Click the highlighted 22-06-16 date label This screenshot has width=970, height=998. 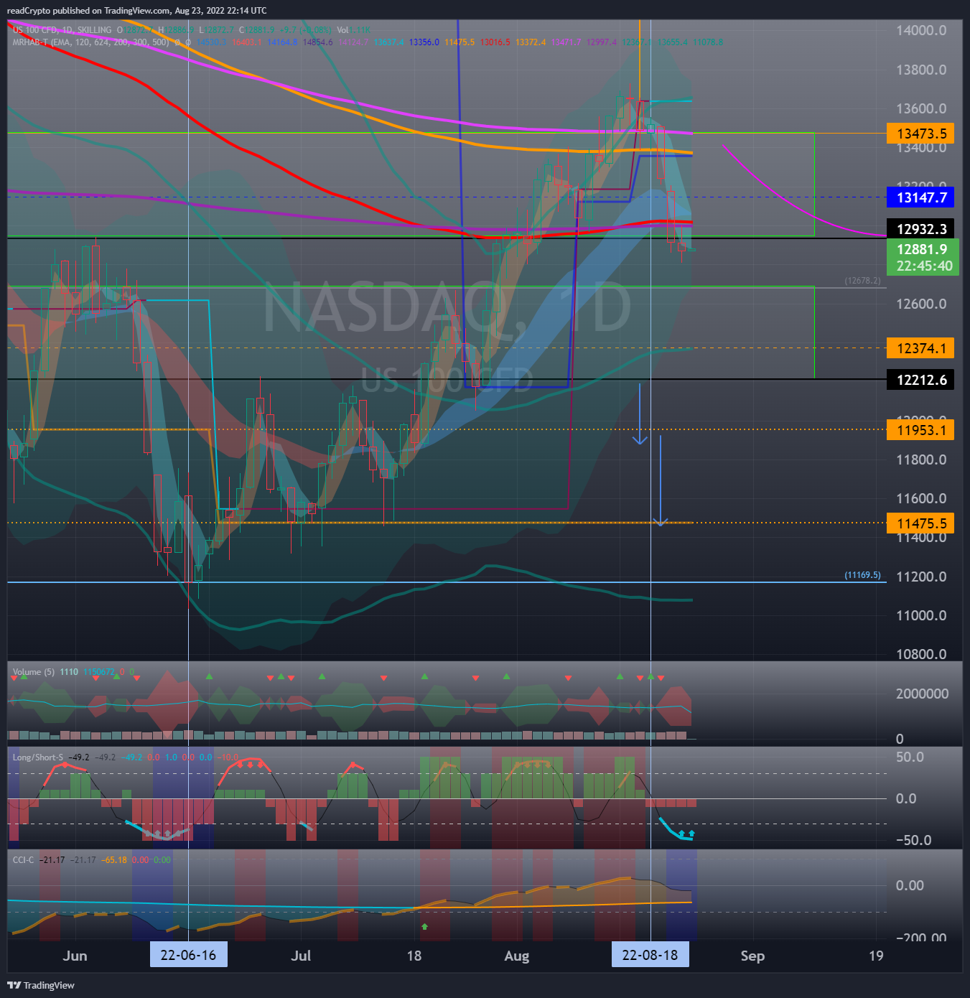click(188, 955)
